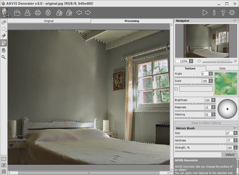Select the Hand pan tool
This screenshot has width=239, height=175.
[x=3, y=50]
